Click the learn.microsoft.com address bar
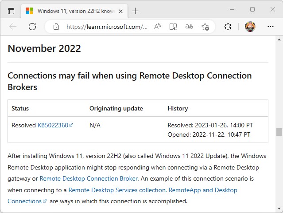 pyautogui.click(x=106, y=27)
